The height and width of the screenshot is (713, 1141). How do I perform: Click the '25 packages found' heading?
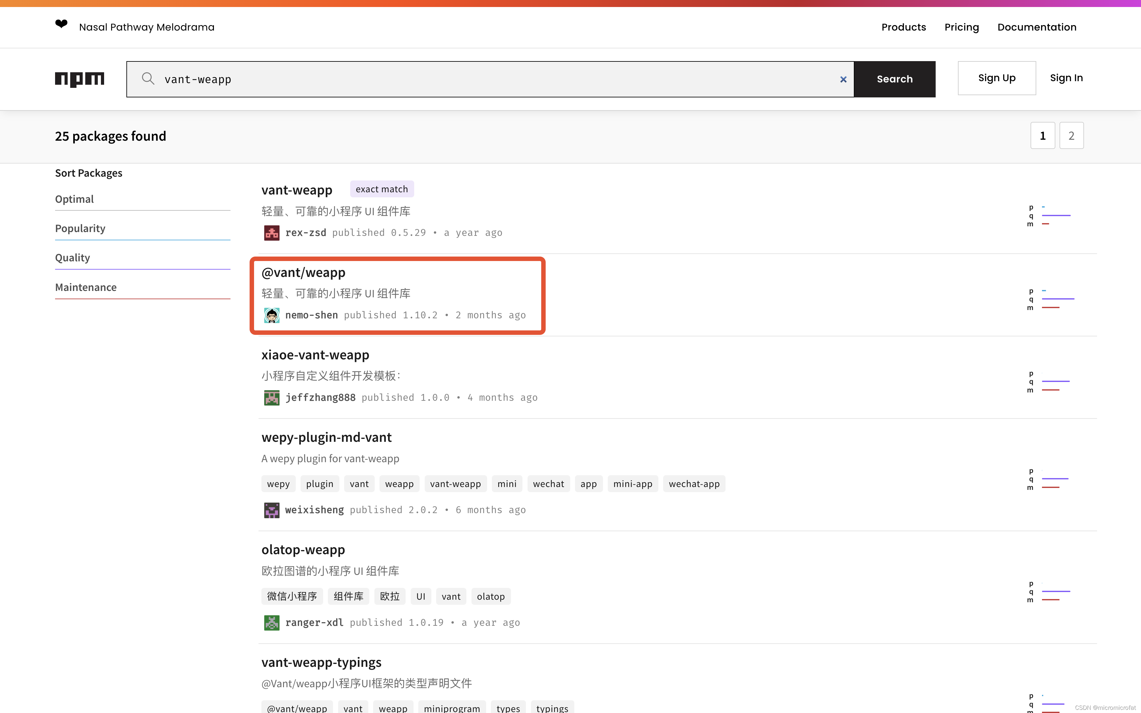pyautogui.click(x=110, y=136)
